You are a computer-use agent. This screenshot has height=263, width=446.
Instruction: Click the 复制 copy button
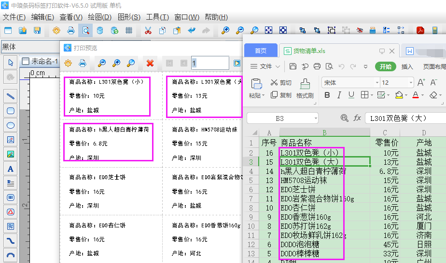pyautogui.click(x=281, y=95)
